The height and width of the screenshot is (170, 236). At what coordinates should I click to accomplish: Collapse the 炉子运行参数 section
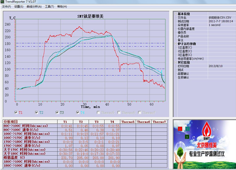[175, 44]
